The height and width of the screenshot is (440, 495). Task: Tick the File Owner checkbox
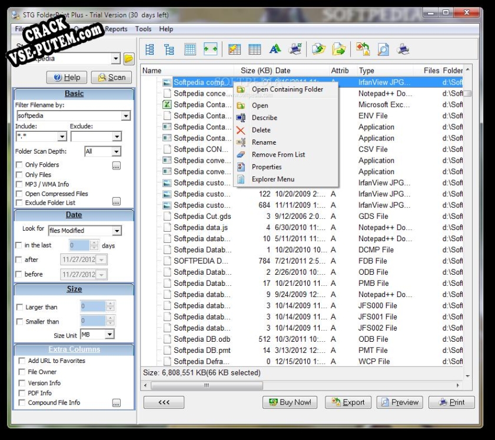pos(22,372)
